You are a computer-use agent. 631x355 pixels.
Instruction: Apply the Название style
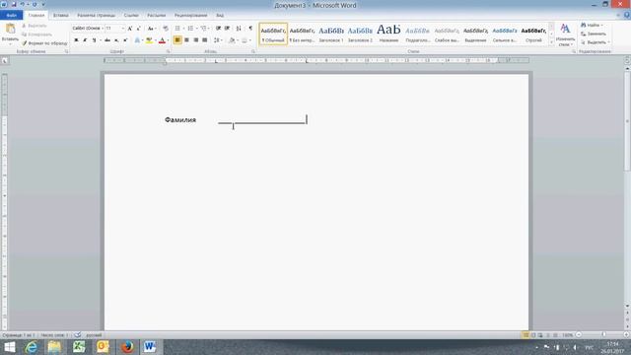388,34
